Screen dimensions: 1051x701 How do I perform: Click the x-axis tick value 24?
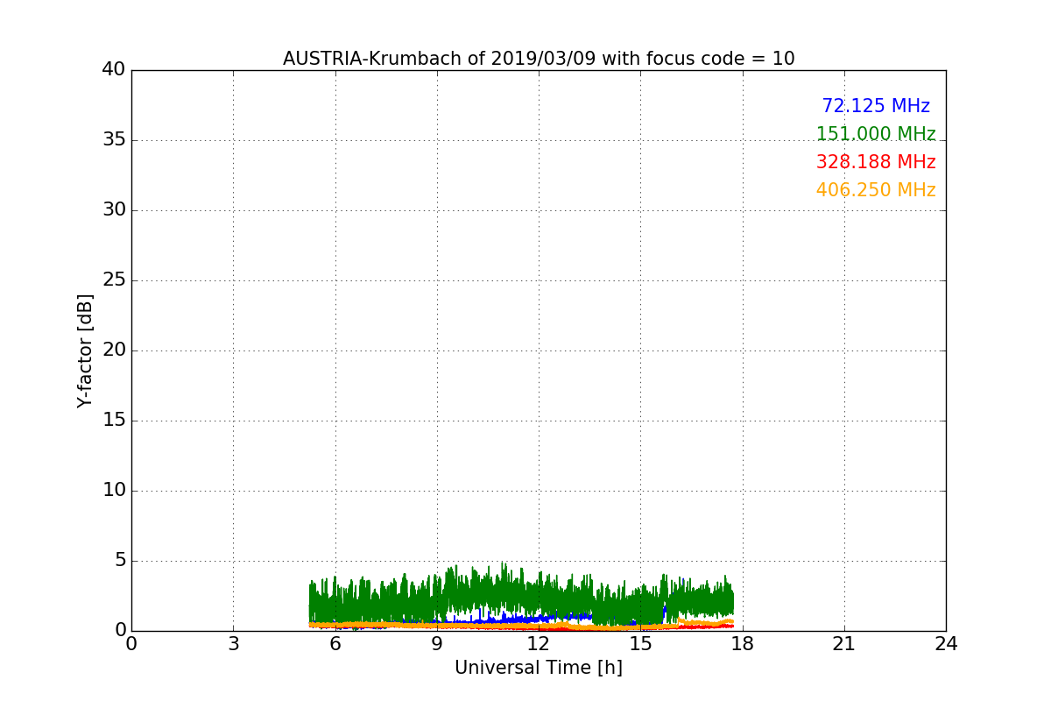point(946,644)
